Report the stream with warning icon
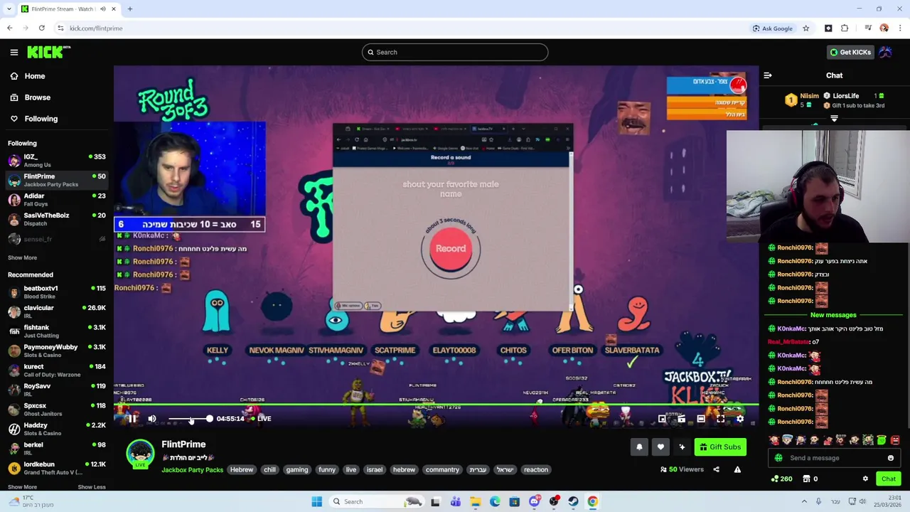Image resolution: width=910 pixels, height=512 pixels. (737, 469)
